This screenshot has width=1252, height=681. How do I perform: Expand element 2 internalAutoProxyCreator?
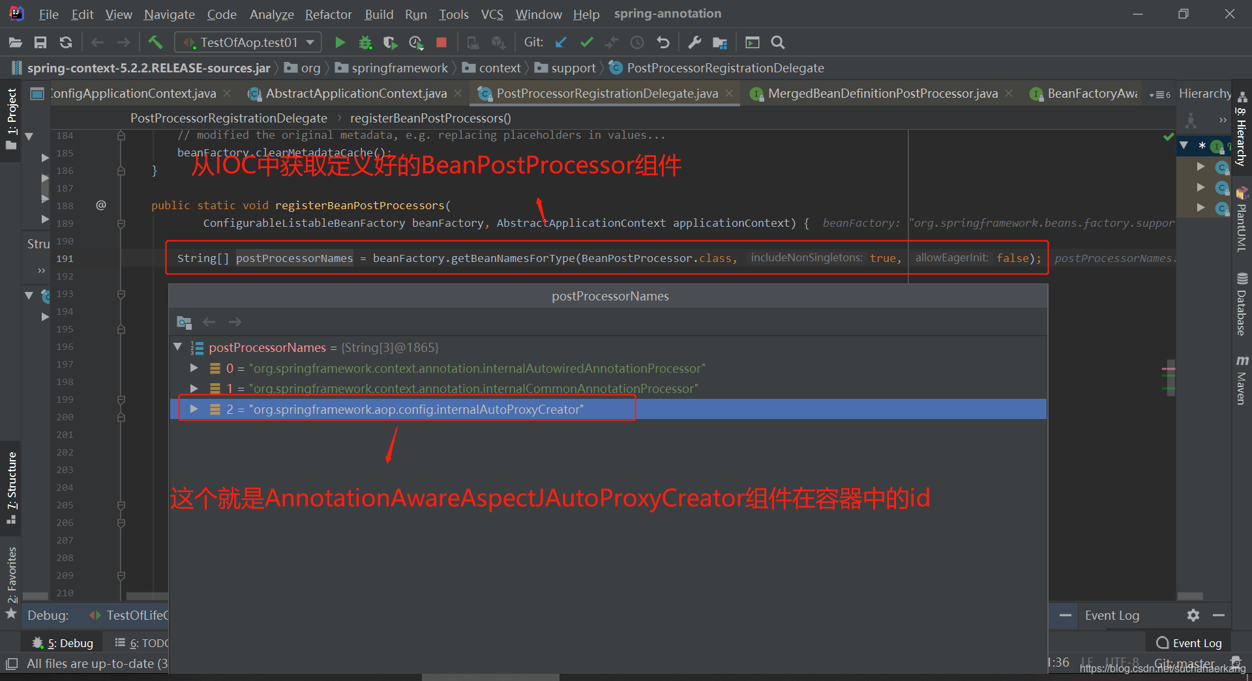click(x=194, y=409)
